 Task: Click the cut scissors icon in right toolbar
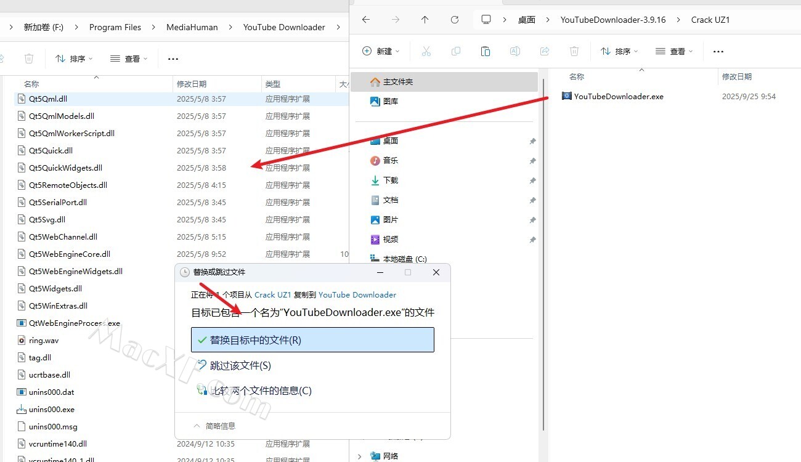point(426,51)
